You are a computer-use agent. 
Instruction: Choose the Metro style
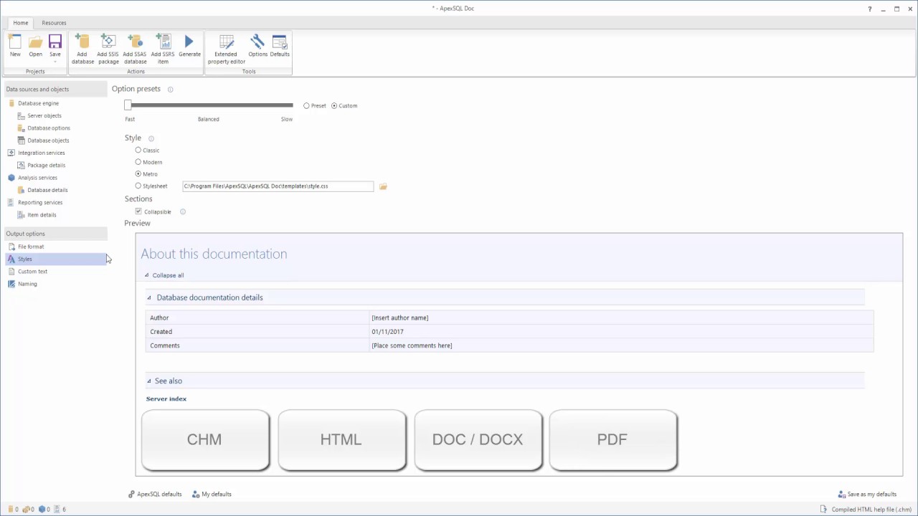[138, 174]
